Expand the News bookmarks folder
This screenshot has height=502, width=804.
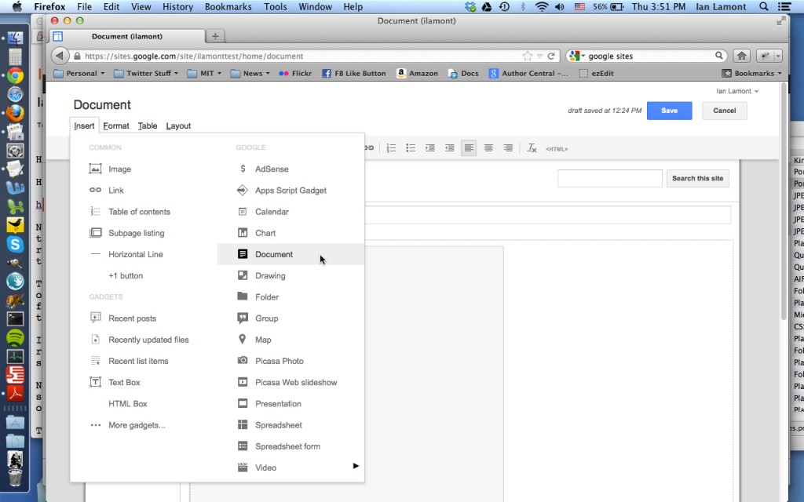[x=250, y=73]
